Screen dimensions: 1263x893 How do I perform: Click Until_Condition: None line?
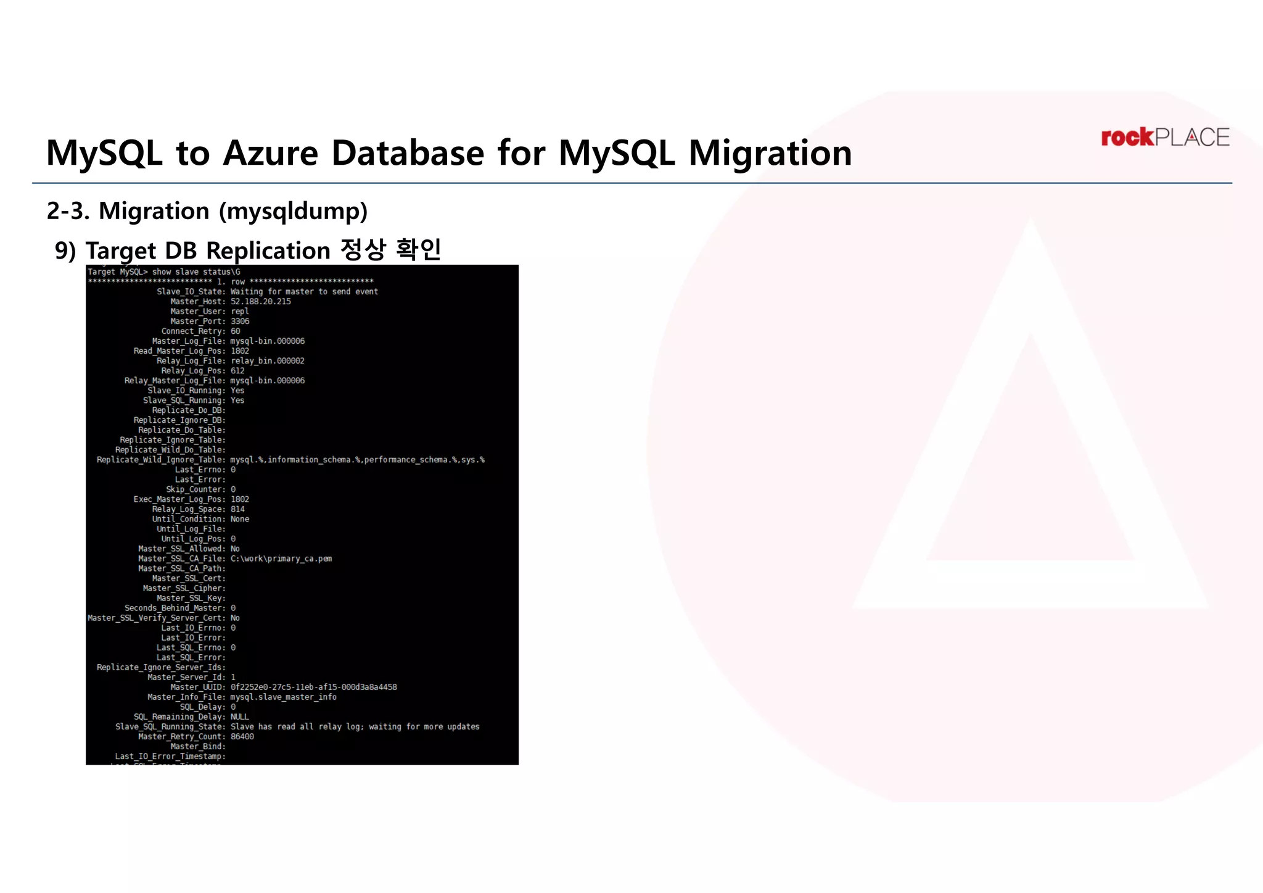click(200, 518)
